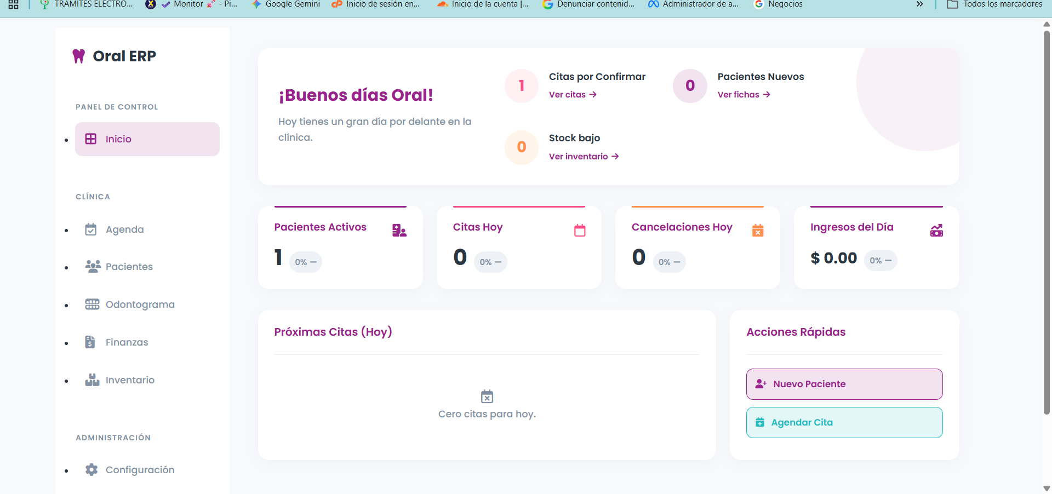The height and width of the screenshot is (494, 1052).
Task: Follow the Ver inventario link
Action: [x=584, y=157]
